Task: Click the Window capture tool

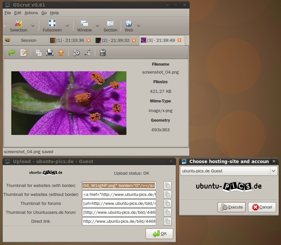Action: [x=85, y=26]
